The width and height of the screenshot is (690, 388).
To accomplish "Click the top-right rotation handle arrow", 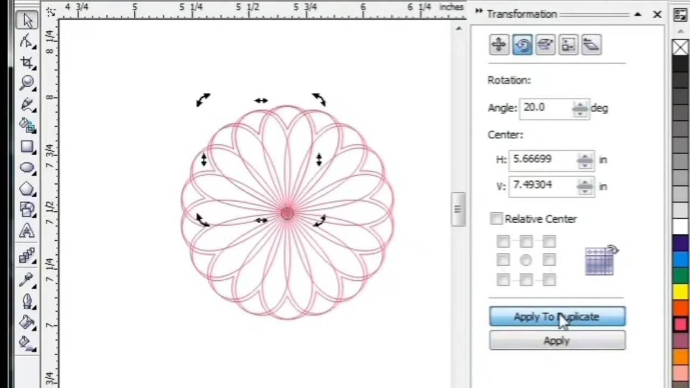I will 319,100.
